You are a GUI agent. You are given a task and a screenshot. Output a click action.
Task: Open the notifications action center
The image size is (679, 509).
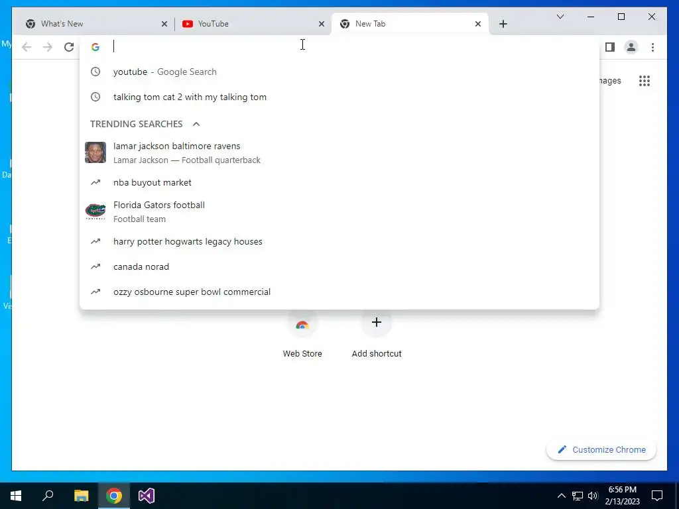657,496
